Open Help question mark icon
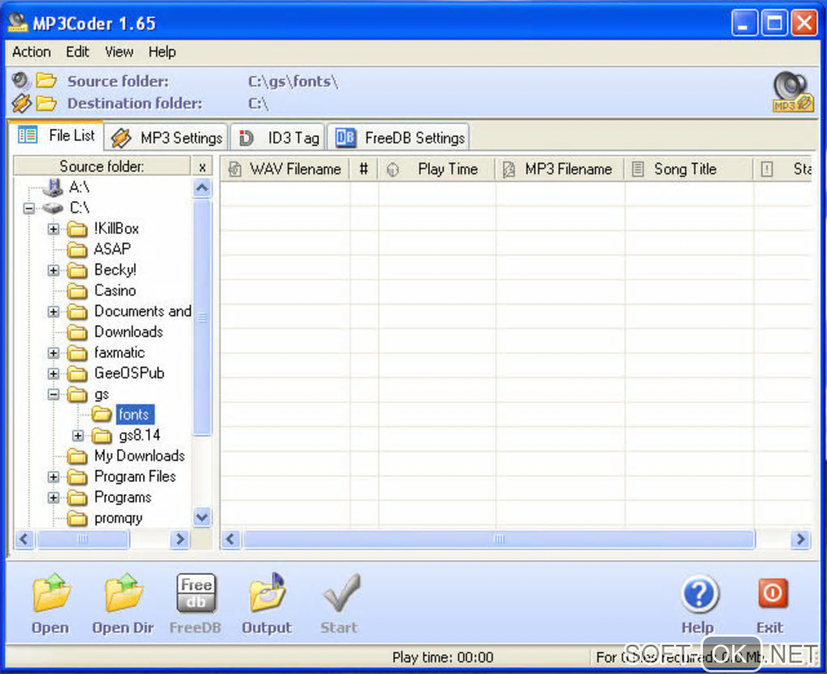The image size is (827, 674). coord(700,594)
